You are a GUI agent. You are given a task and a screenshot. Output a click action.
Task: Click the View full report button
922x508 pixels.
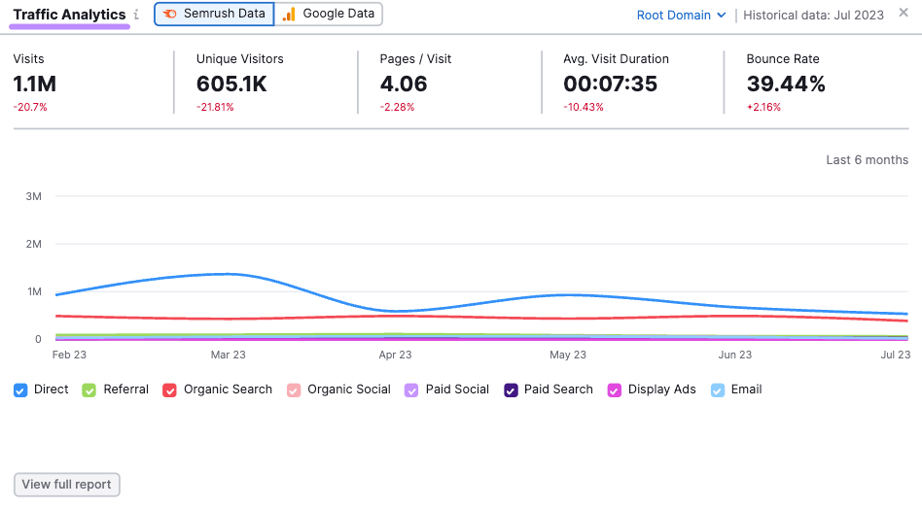tap(67, 484)
